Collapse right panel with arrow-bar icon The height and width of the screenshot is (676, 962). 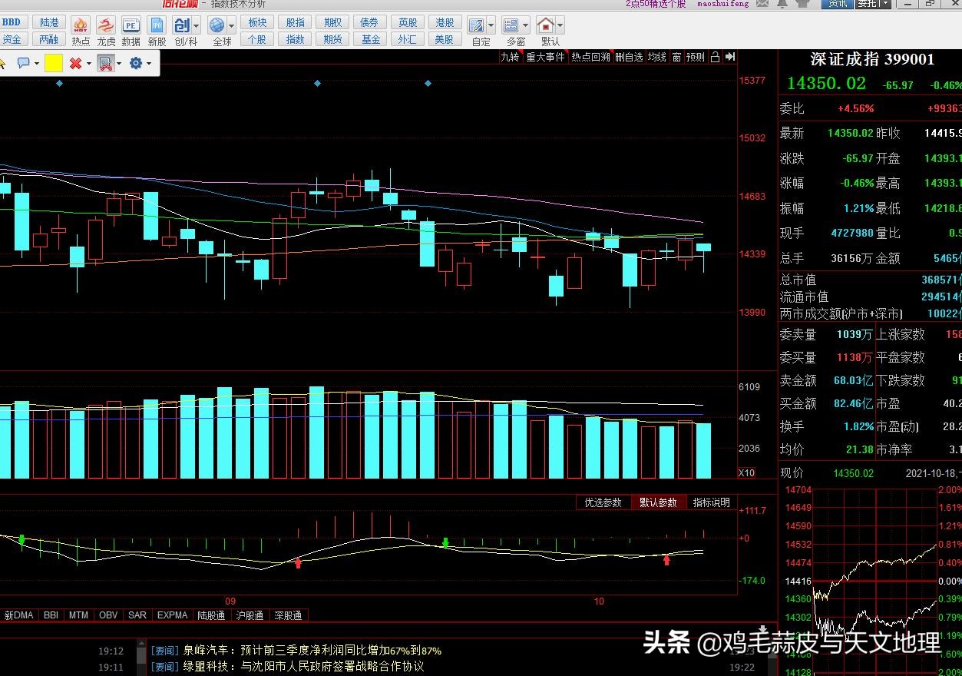pyautogui.click(x=730, y=57)
